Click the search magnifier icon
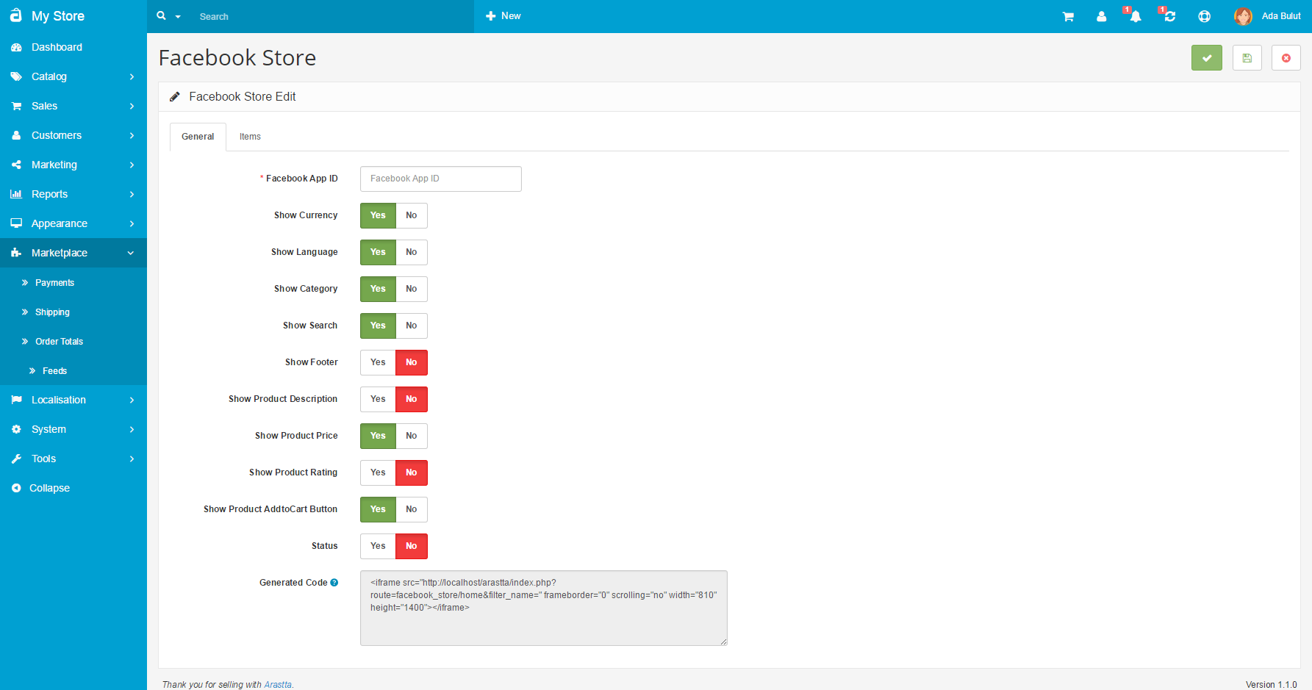The width and height of the screenshot is (1312, 690). click(162, 15)
